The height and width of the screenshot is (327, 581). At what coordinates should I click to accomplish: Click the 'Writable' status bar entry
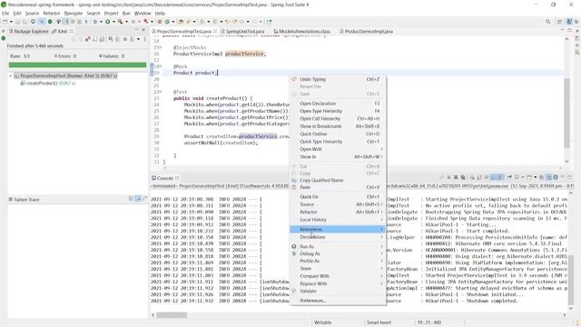coord(323,322)
